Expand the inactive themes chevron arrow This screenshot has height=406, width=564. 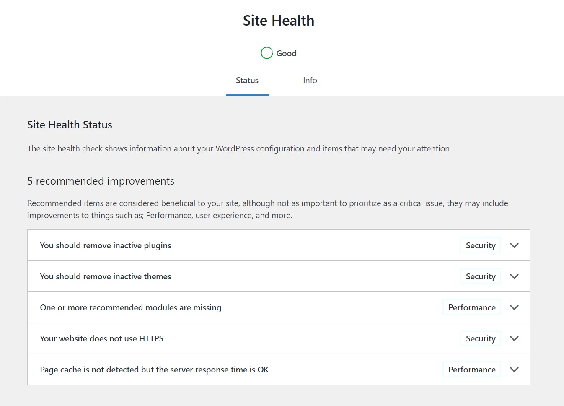(x=514, y=276)
